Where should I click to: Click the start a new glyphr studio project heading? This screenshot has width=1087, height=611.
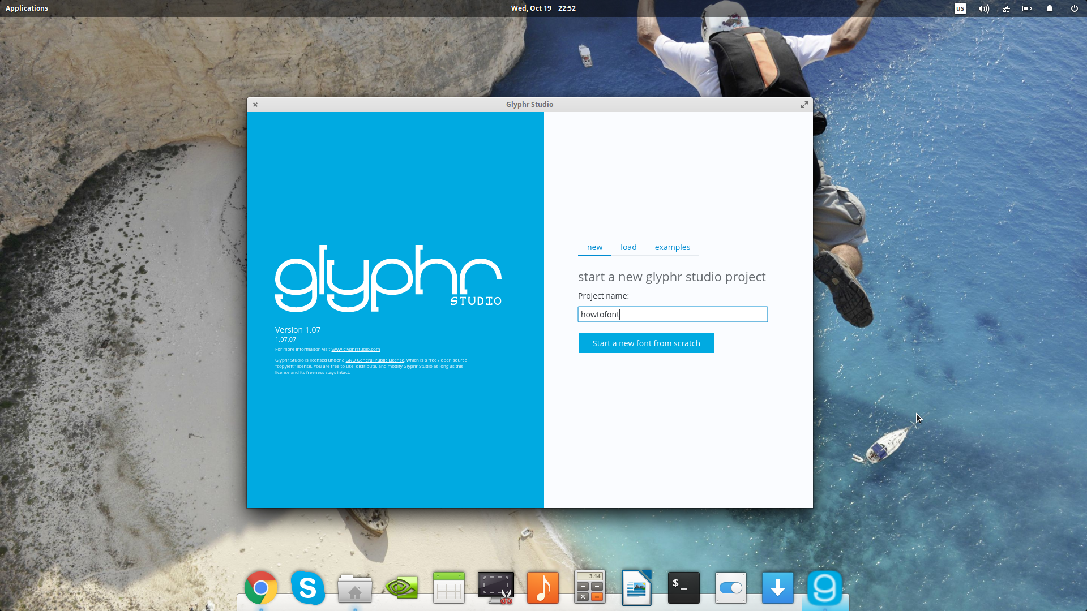click(671, 277)
